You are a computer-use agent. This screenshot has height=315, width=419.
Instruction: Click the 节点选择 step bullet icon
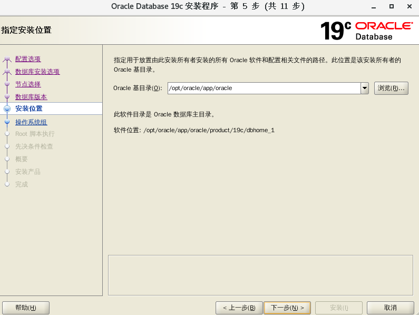(7, 84)
